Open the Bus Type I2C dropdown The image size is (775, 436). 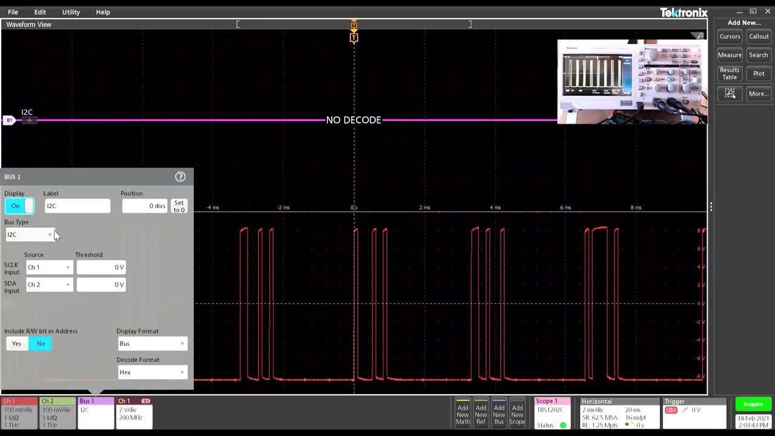click(30, 234)
